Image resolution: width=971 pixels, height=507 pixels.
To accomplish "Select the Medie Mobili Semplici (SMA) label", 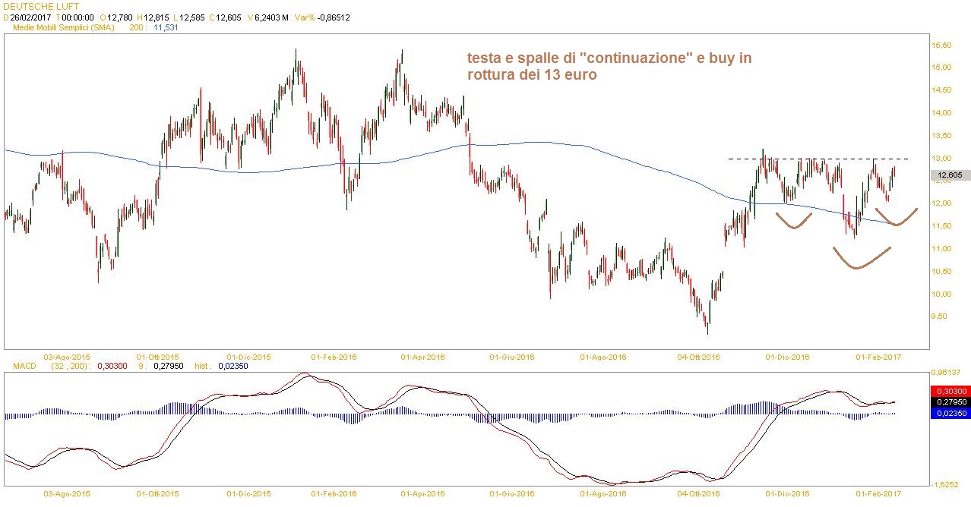I will pyautogui.click(x=64, y=27).
